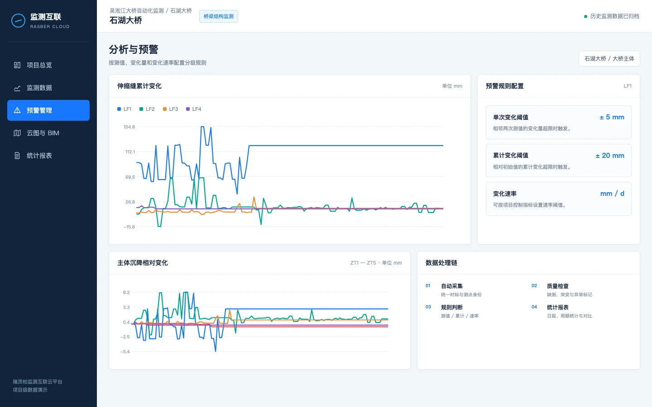Click 石湖大桥 page title in header

tap(126, 20)
